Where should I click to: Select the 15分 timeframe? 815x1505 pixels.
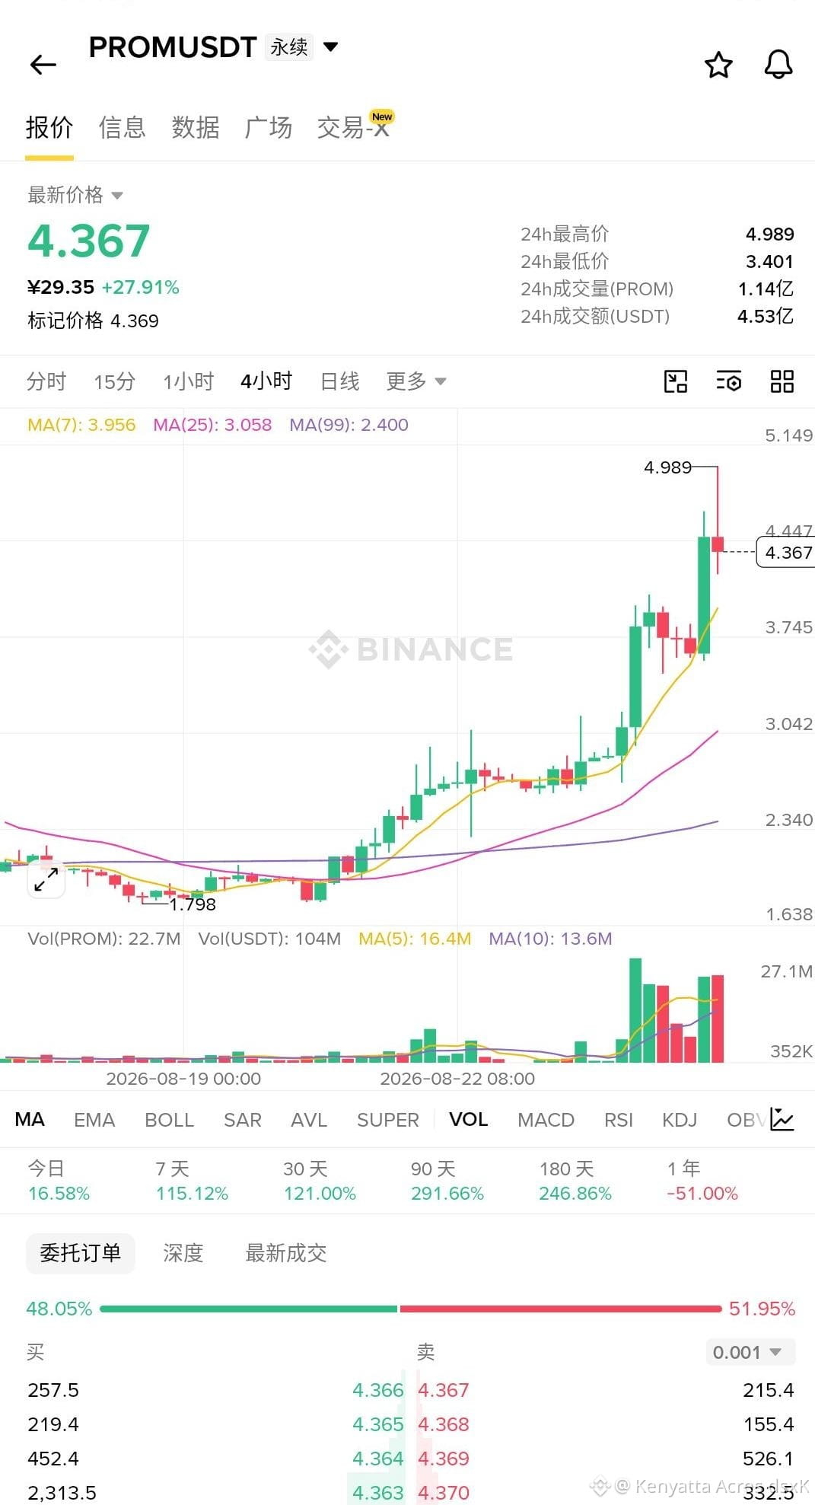coord(114,381)
